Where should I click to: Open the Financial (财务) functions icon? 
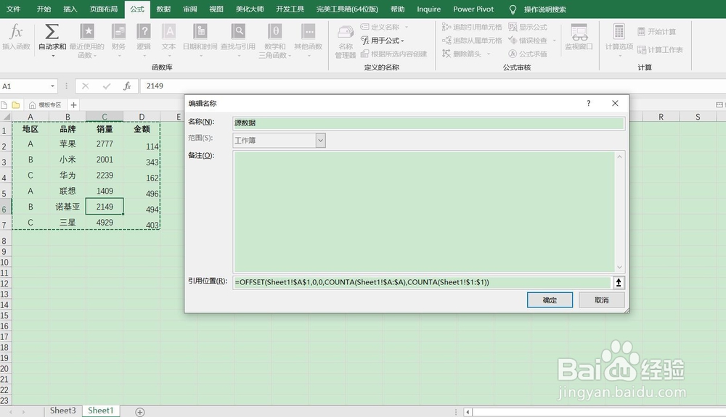pyautogui.click(x=118, y=32)
